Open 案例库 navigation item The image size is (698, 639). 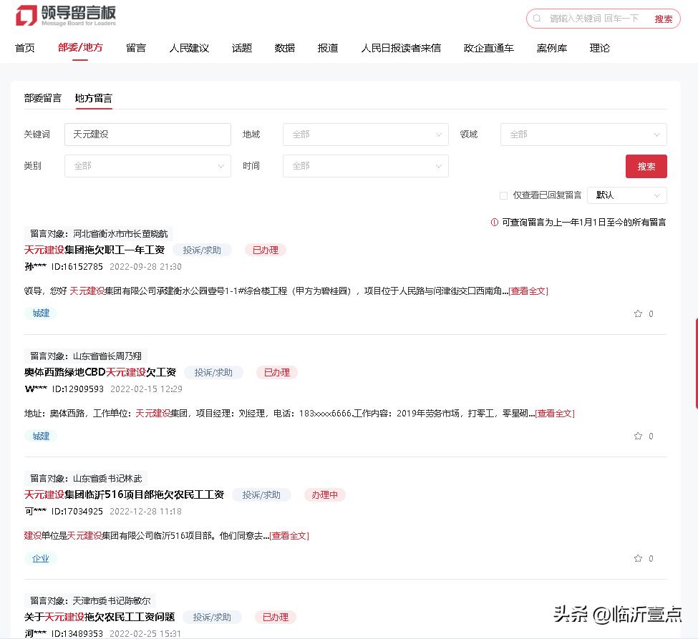tap(551, 48)
